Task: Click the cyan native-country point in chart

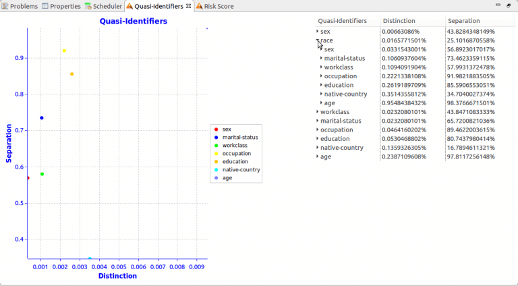Action: coord(90,258)
